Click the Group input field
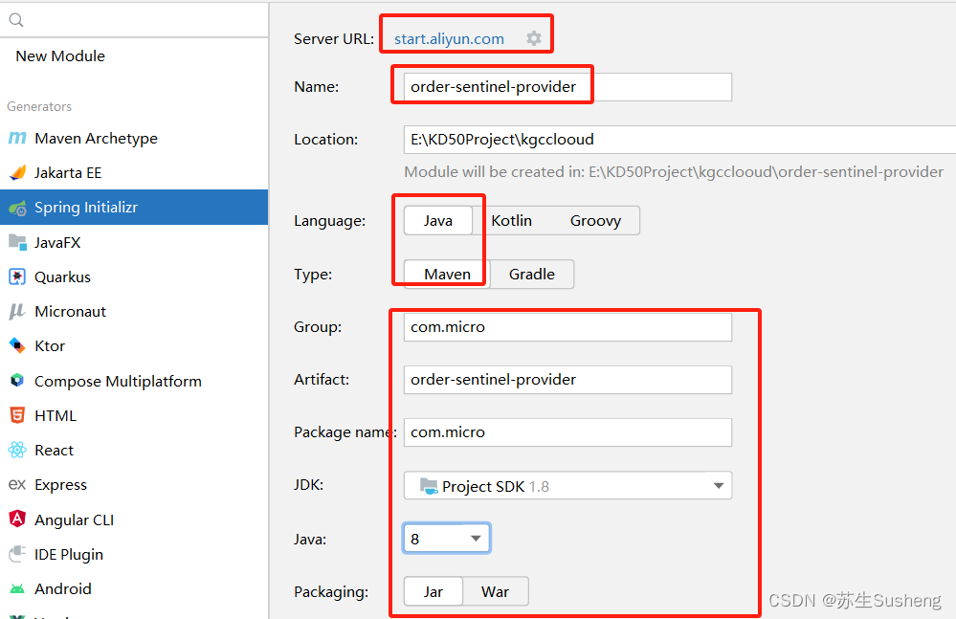 (567, 327)
